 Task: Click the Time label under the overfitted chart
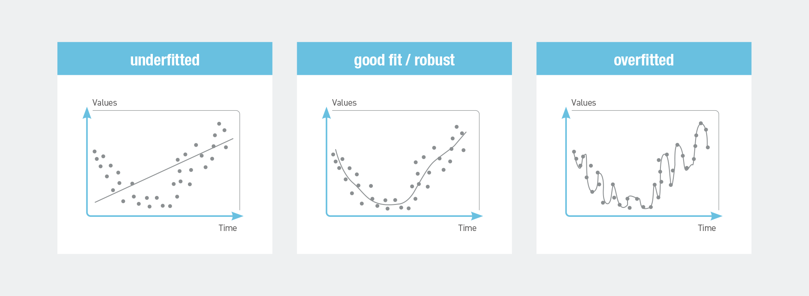(707, 228)
